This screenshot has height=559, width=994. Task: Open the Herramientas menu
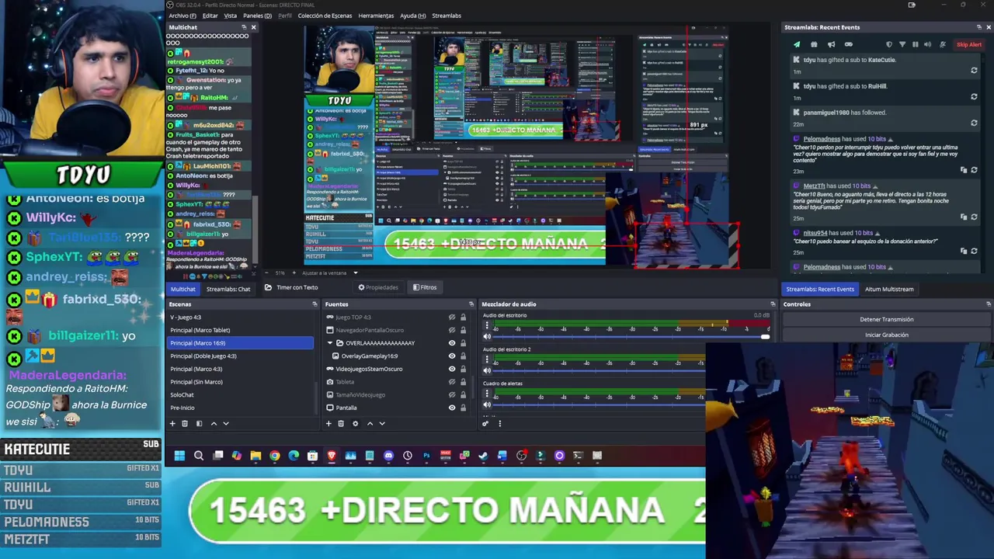(x=376, y=16)
